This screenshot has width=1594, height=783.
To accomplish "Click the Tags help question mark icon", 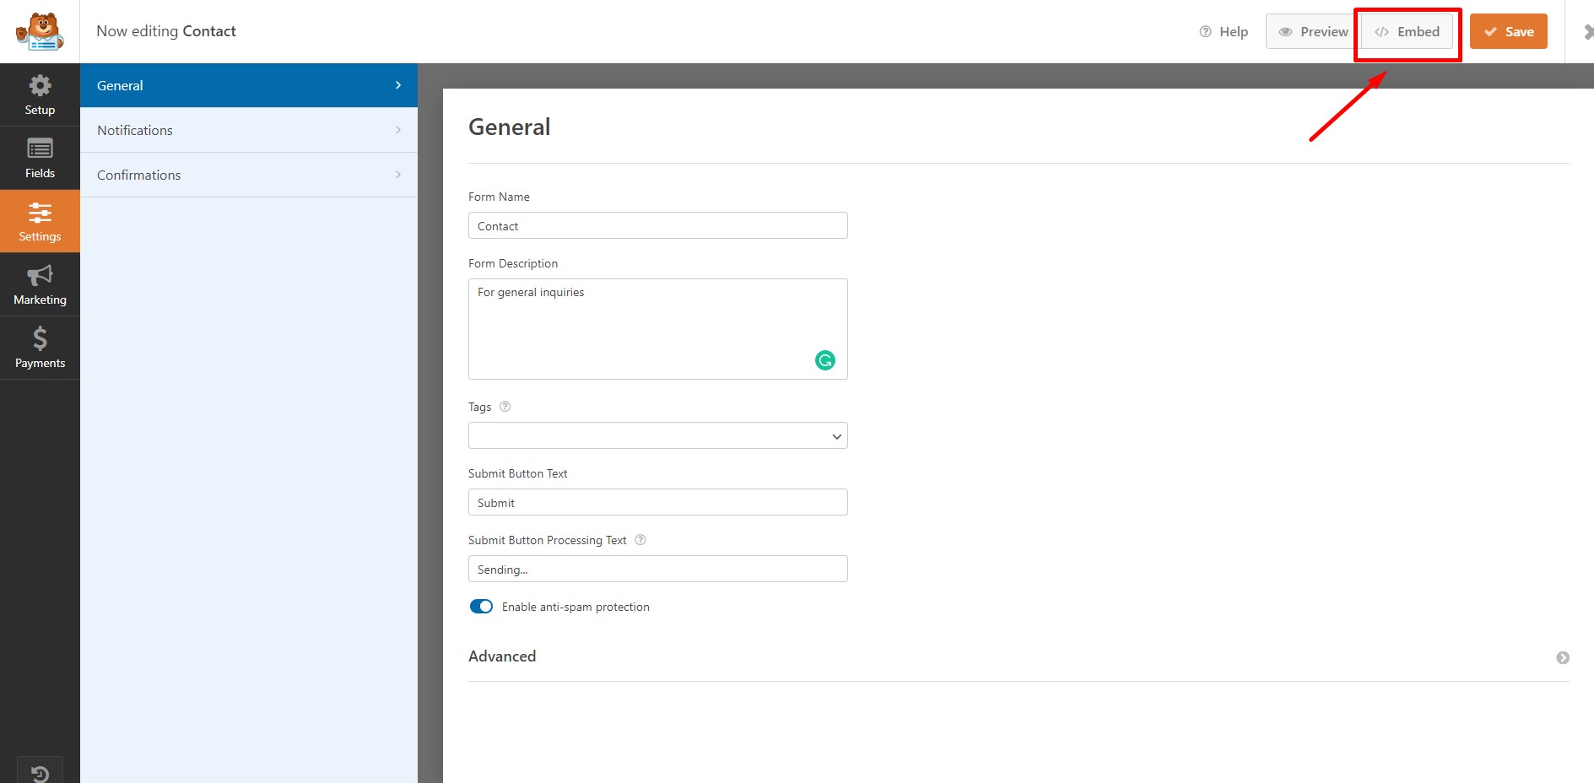I will pos(505,406).
